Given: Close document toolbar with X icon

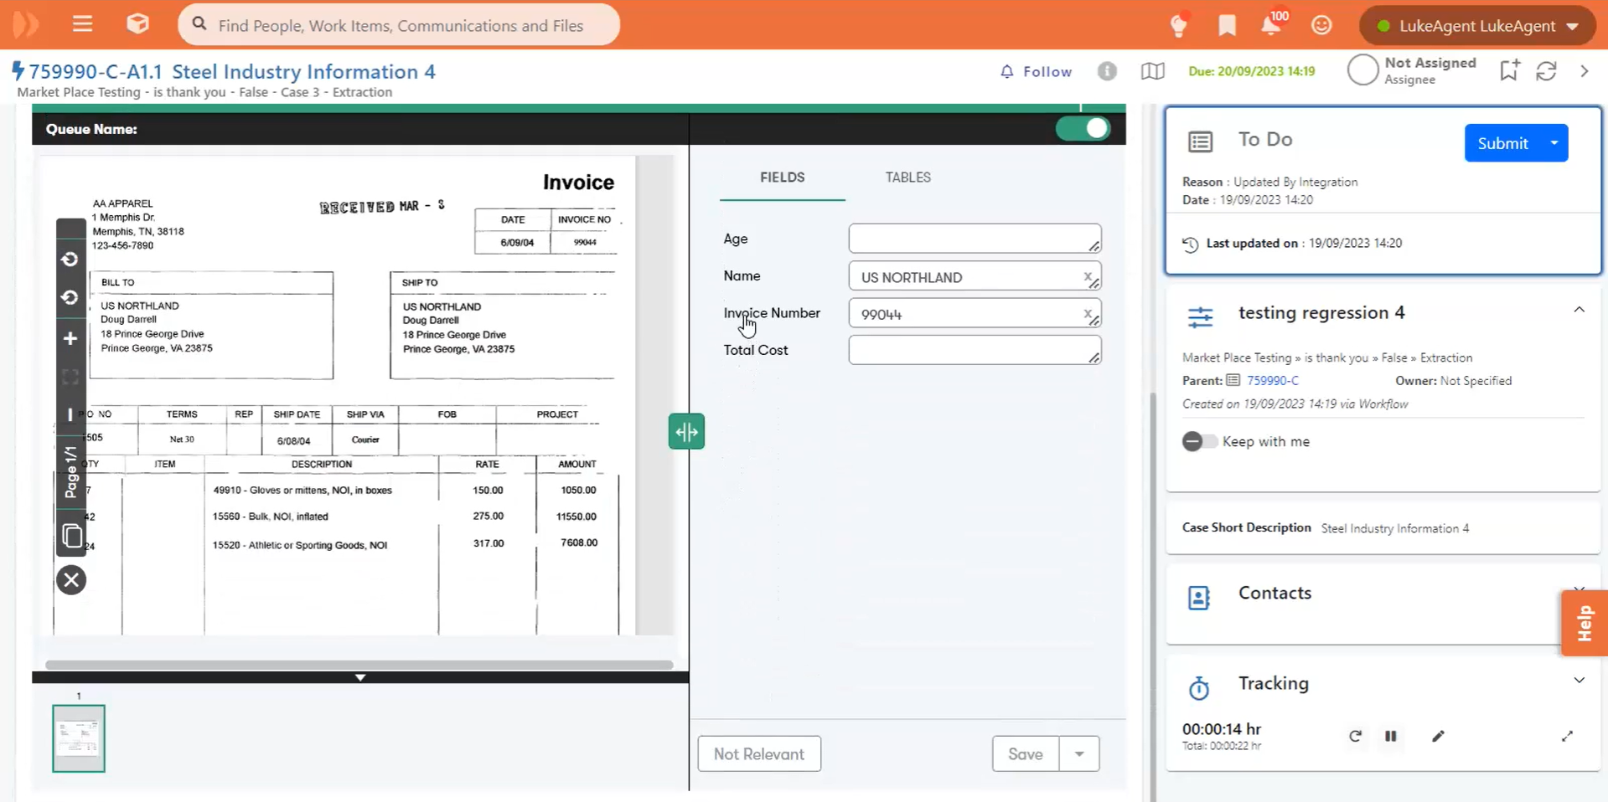Looking at the screenshot, I should (71, 579).
